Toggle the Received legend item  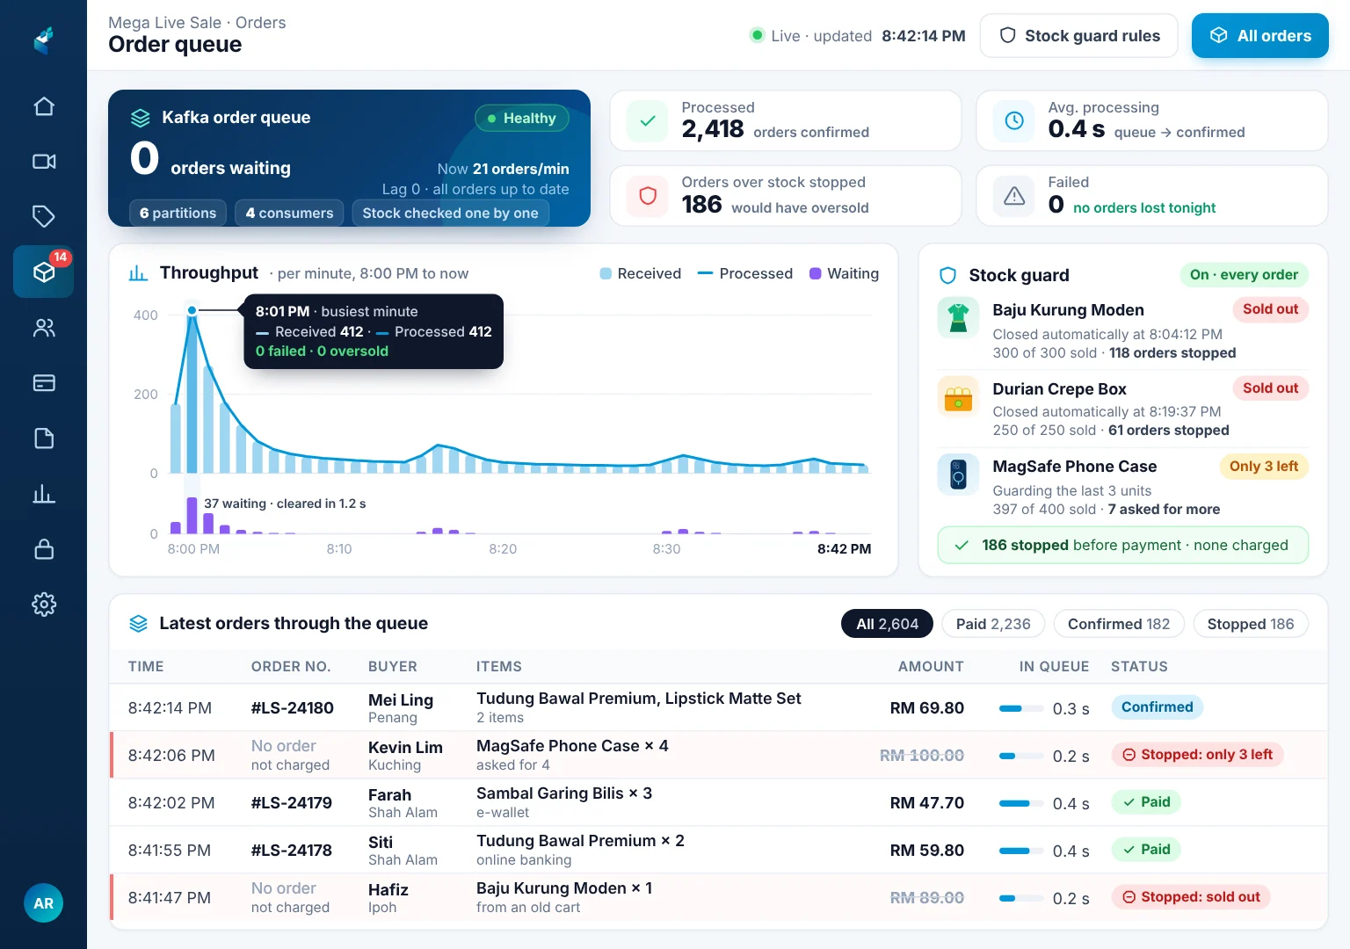point(640,273)
